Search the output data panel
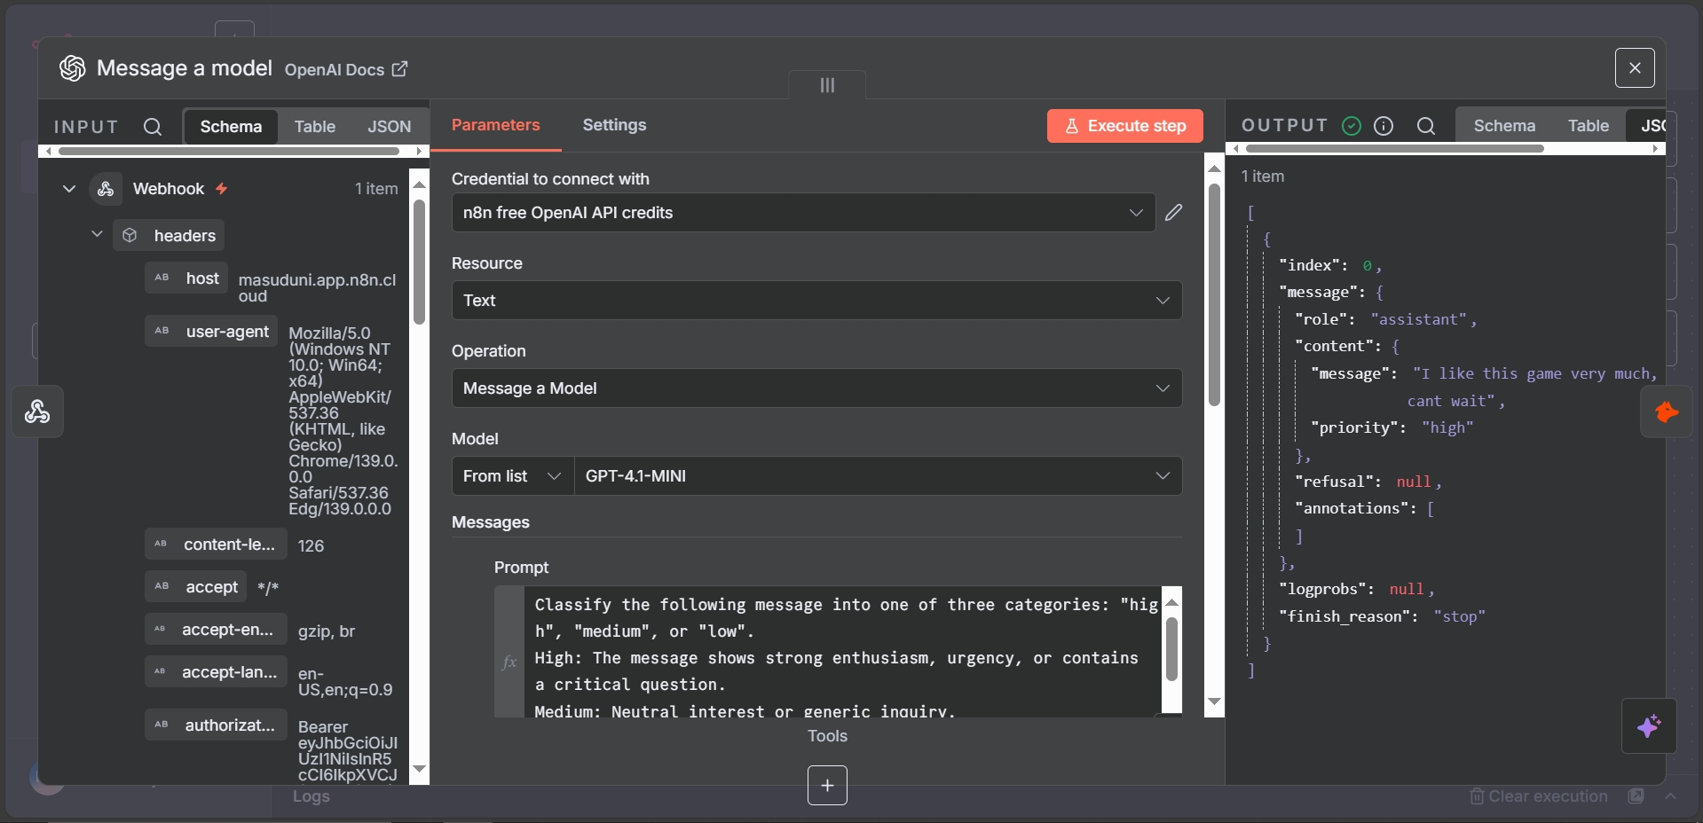 pyautogui.click(x=1426, y=126)
